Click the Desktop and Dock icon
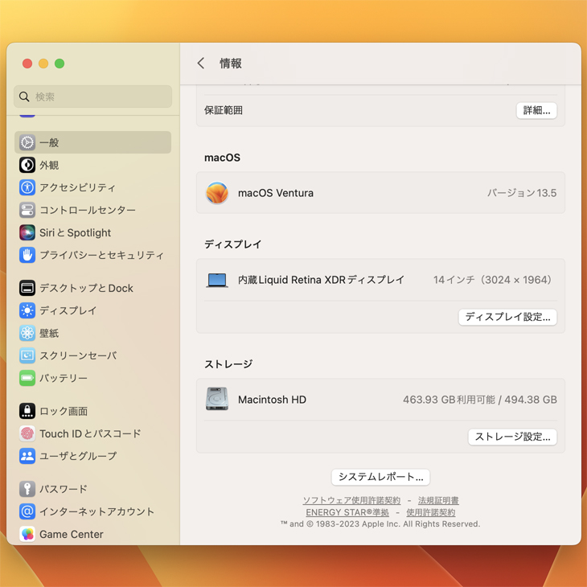Viewport: 587px width, 587px height. (27, 288)
